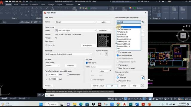
Task: Open Microsoft Edge from taskbar
Action: (x=81, y=104)
